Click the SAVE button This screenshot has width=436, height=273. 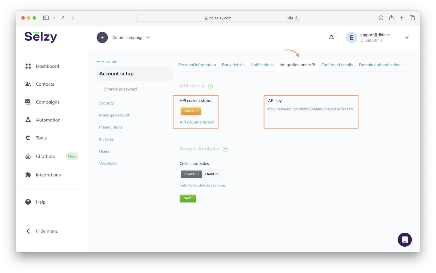(x=188, y=198)
